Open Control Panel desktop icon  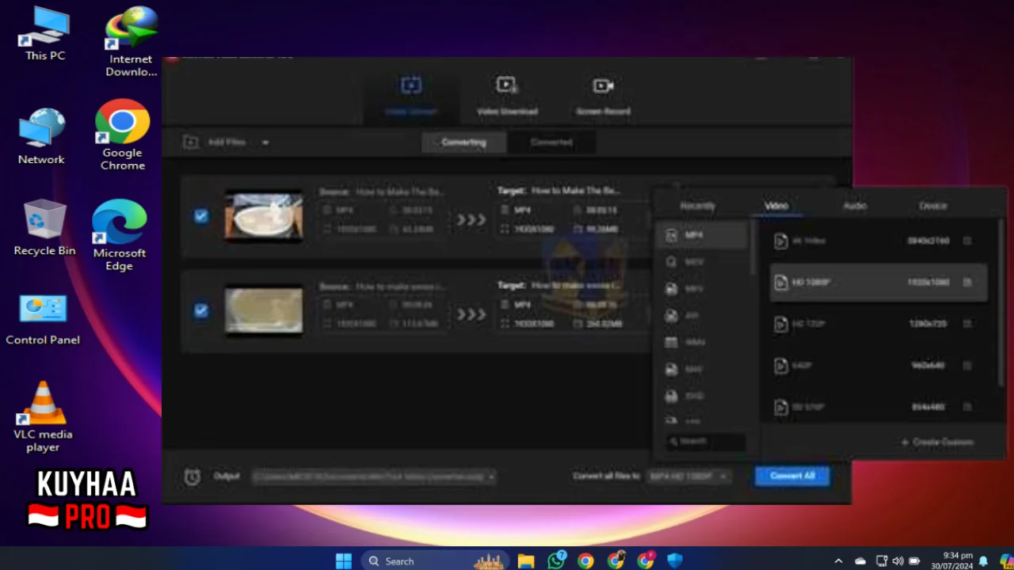point(43,320)
